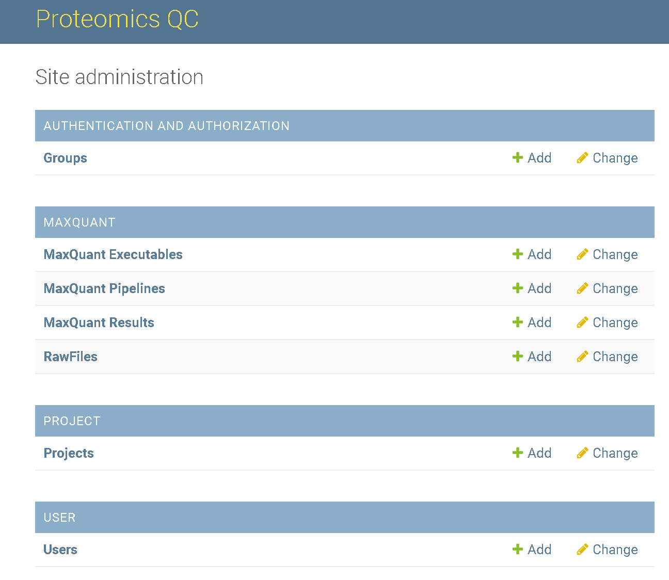Viewport: 669px width, 580px height.
Task: Open the Users admin page
Action: [x=60, y=550]
